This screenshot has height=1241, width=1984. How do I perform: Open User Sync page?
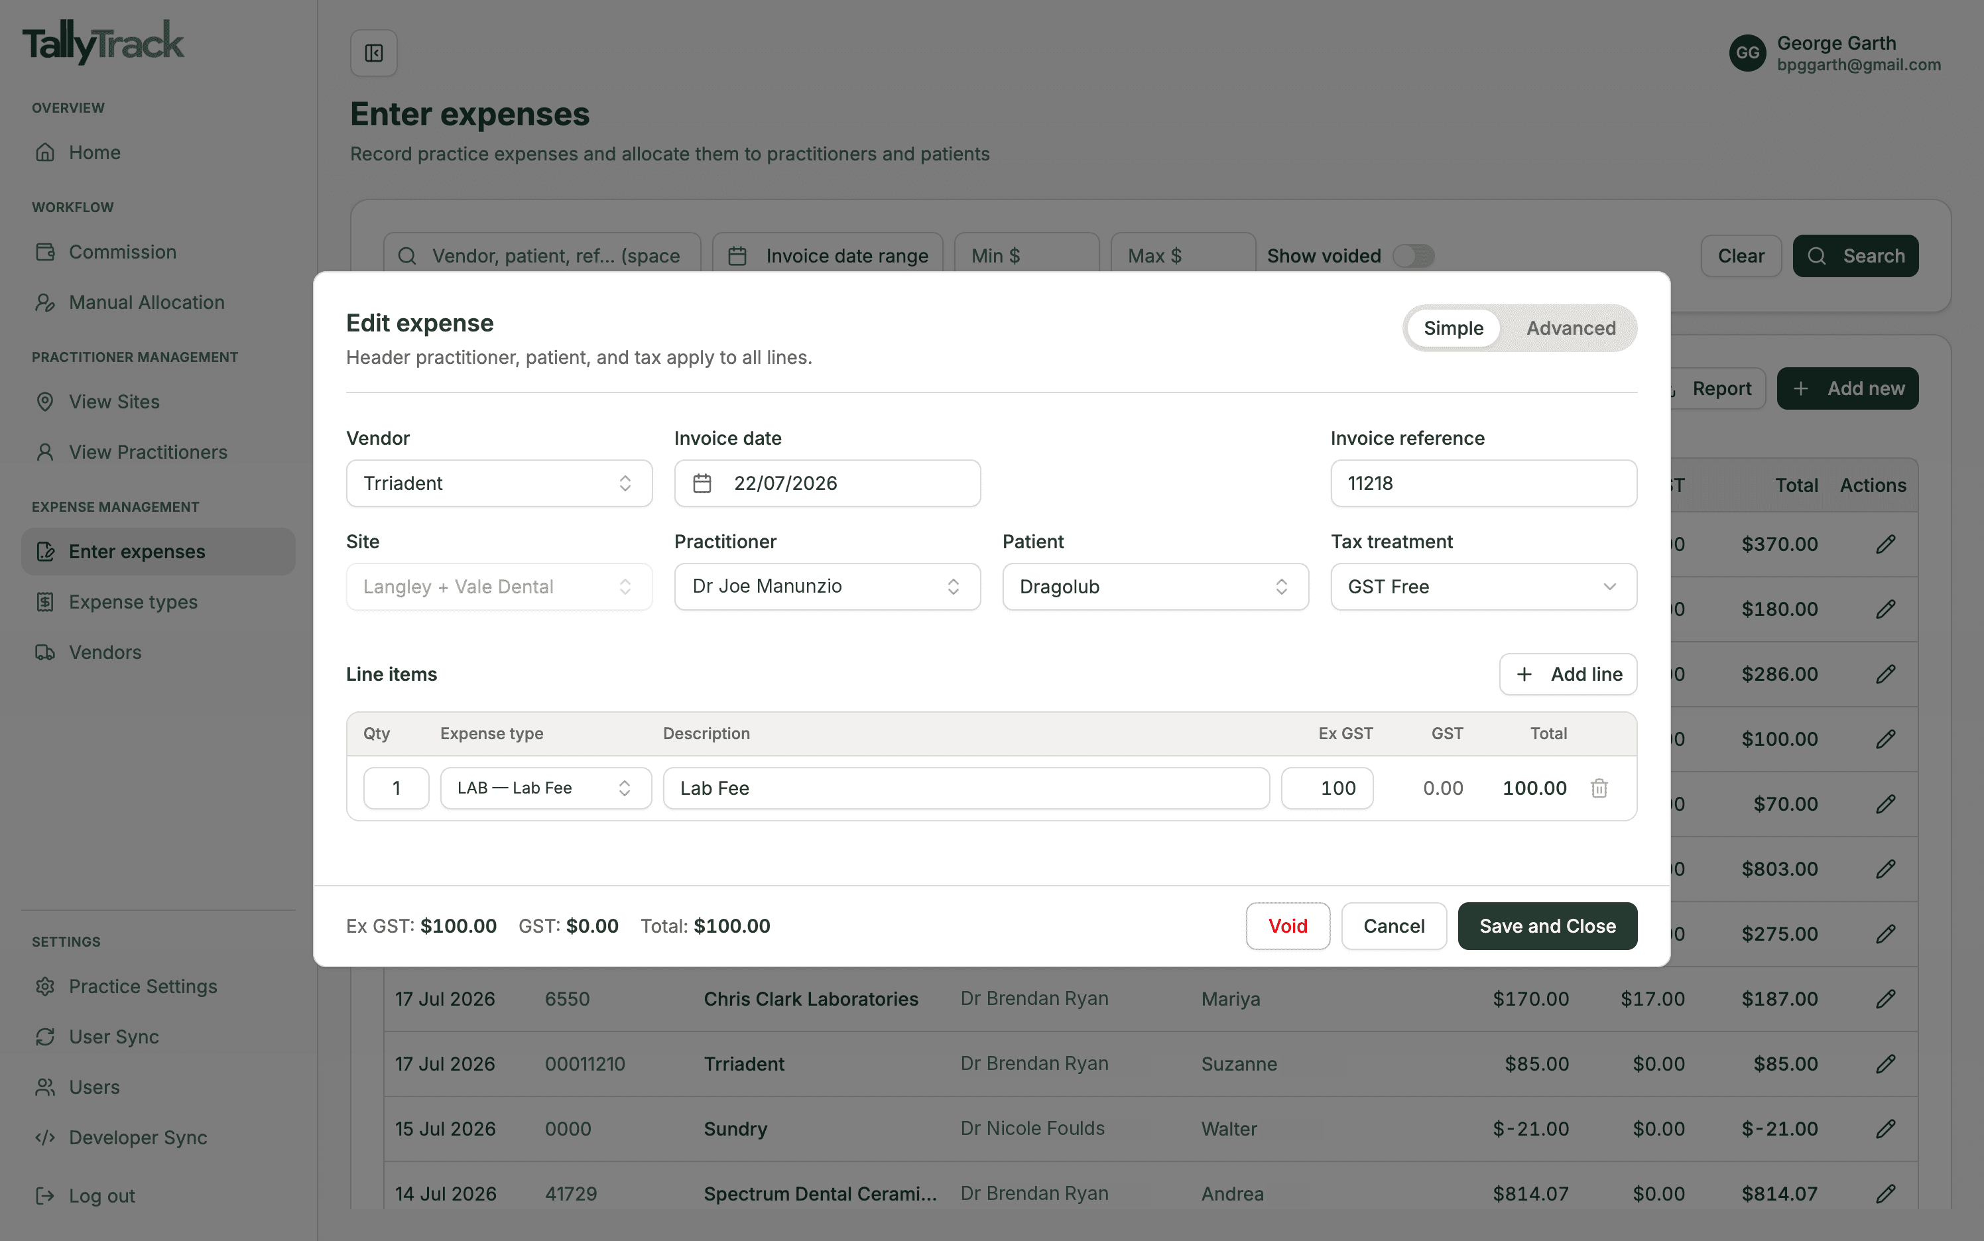(x=158, y=1037)
